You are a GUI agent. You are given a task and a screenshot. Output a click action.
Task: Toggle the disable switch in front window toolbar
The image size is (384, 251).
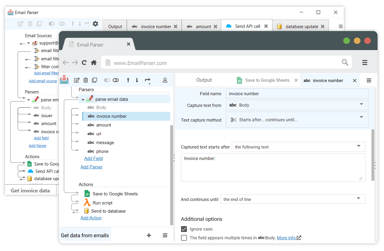pos(116,80)
